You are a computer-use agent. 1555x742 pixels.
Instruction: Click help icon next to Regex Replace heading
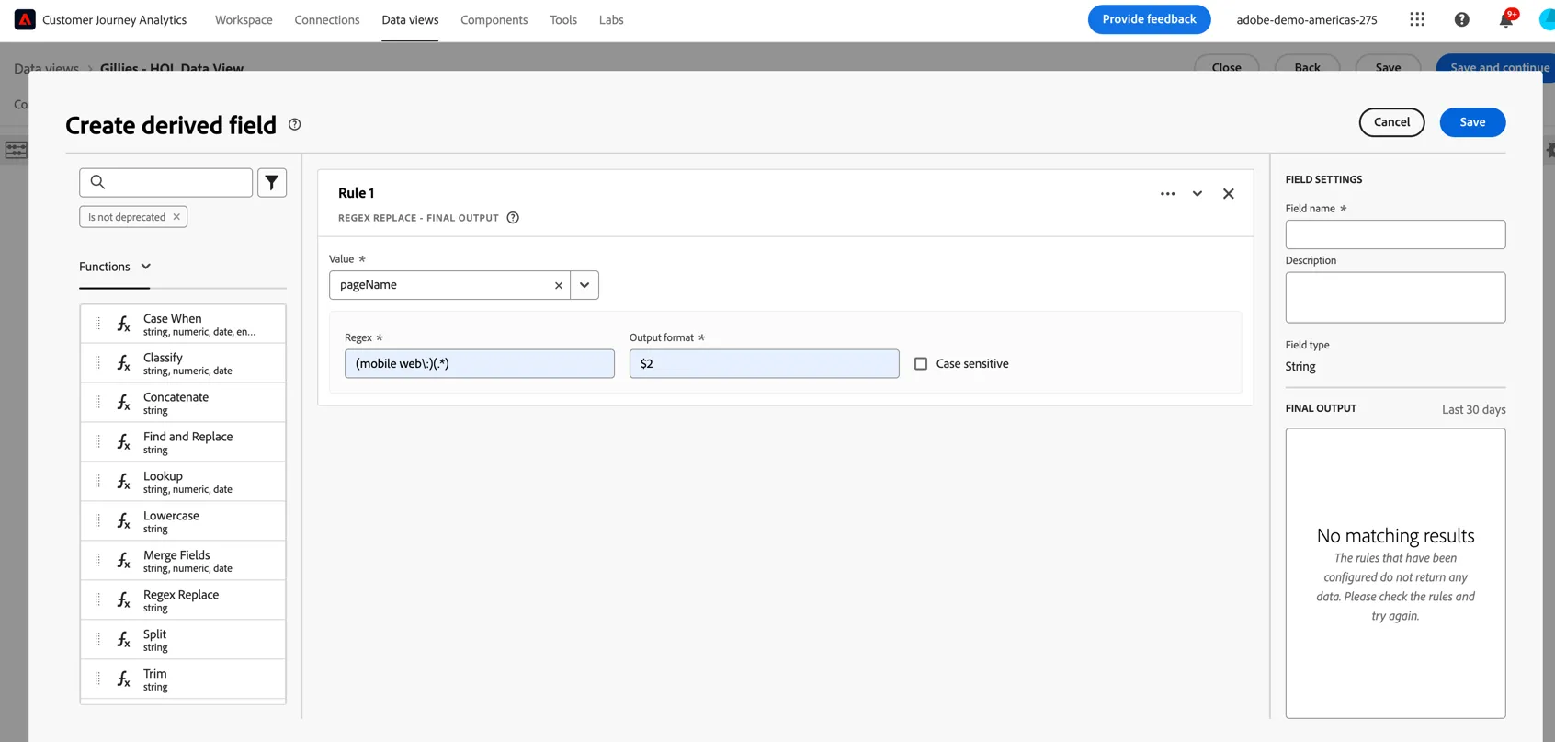pos(513,218)
